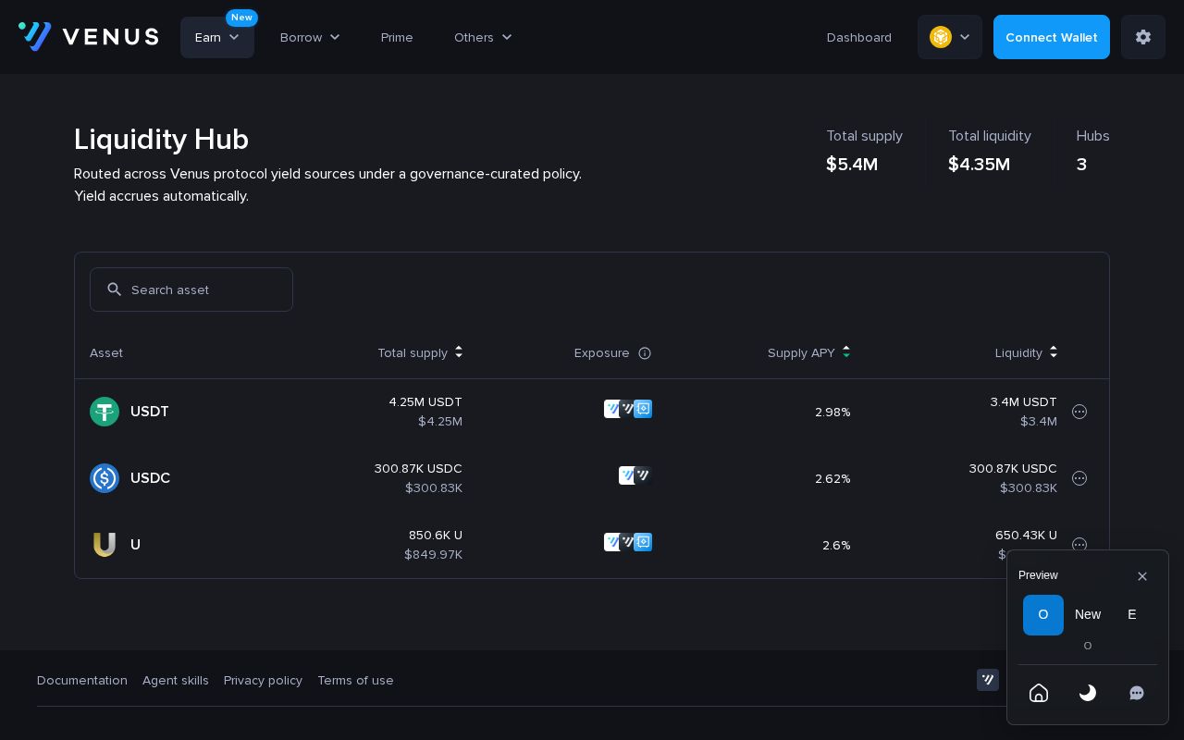The width and height of the screenshot is (1184, 740).
Task: Click the exposure icons in the USDC row
Action: pyautogui.click(x=635, y=475)
